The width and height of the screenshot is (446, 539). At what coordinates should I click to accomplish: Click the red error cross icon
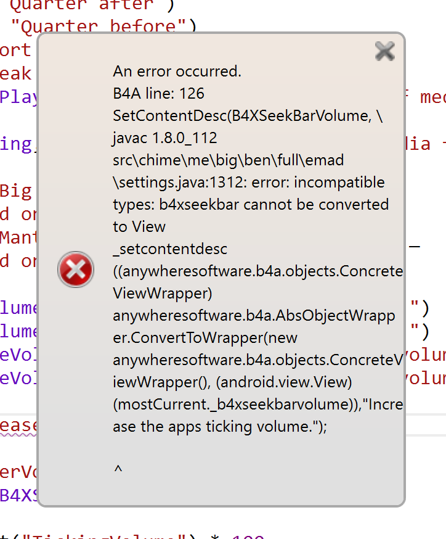[76, 269]
